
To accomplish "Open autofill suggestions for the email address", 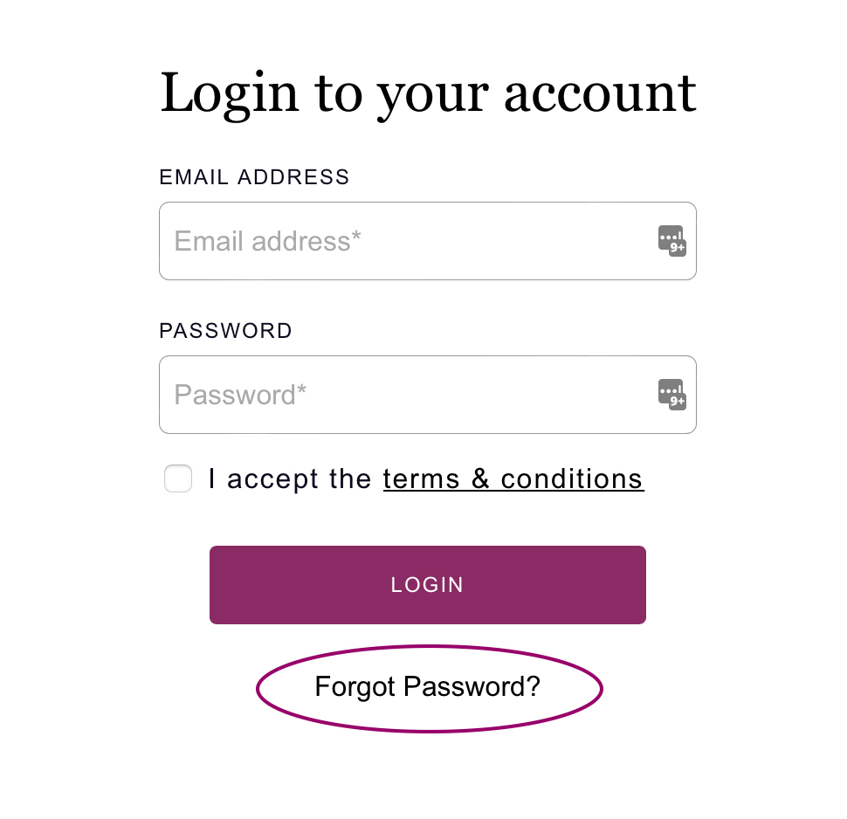I will click(x=671, y=240).
